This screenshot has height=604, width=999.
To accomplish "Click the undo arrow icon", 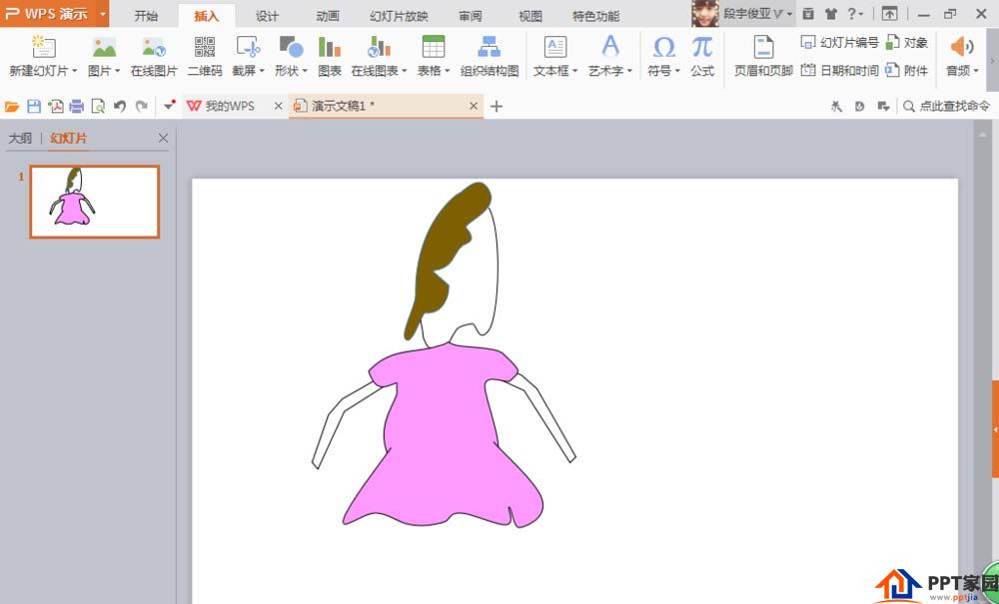I will (x=120, y=106).
